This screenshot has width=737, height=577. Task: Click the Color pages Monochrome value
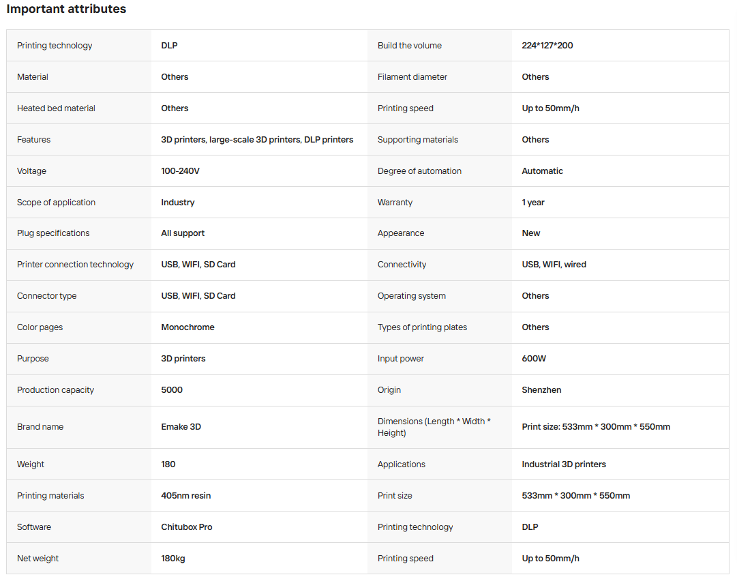coord(187,327)
